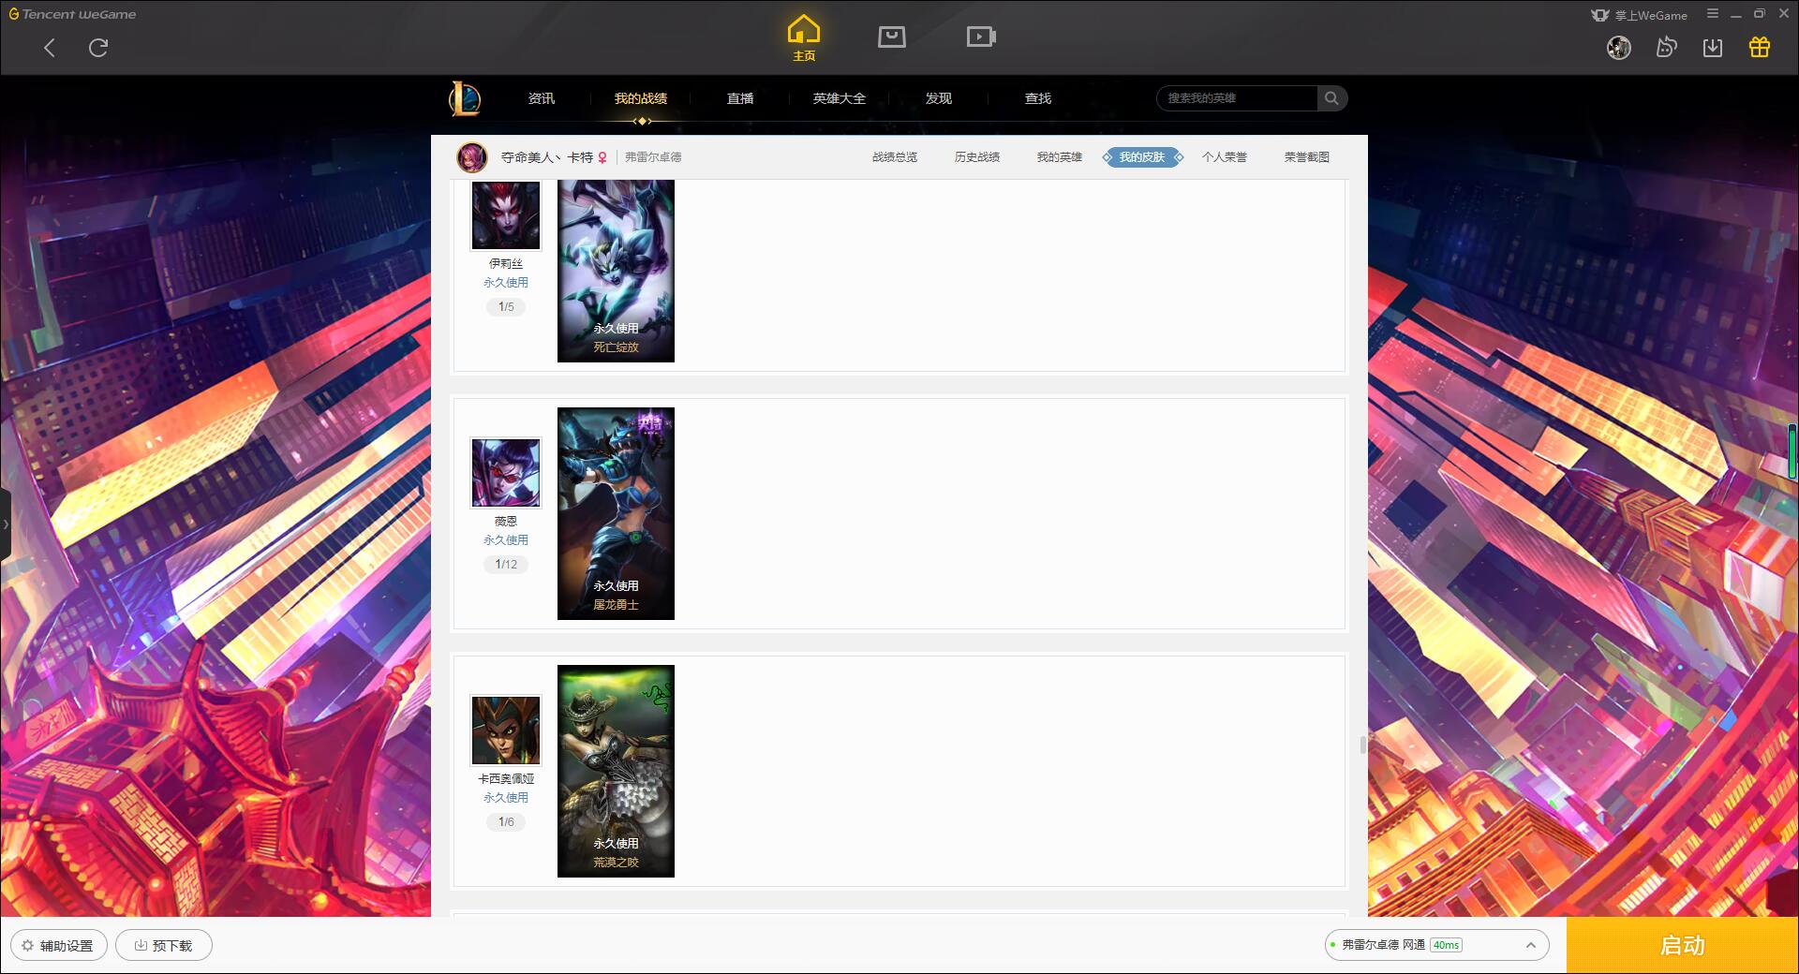Click the green scrollbar at right edge
The height and width of the screenshot is (974, 1799).
click(x=1793, y=452)
